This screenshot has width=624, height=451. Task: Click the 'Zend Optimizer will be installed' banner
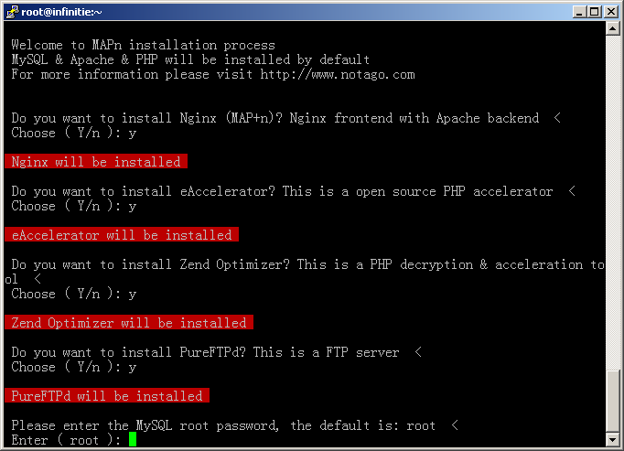[129, 322]
